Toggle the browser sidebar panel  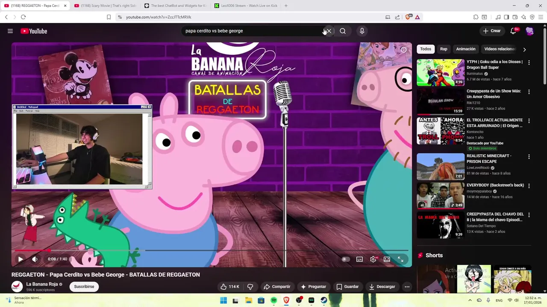tap(506, 17)
